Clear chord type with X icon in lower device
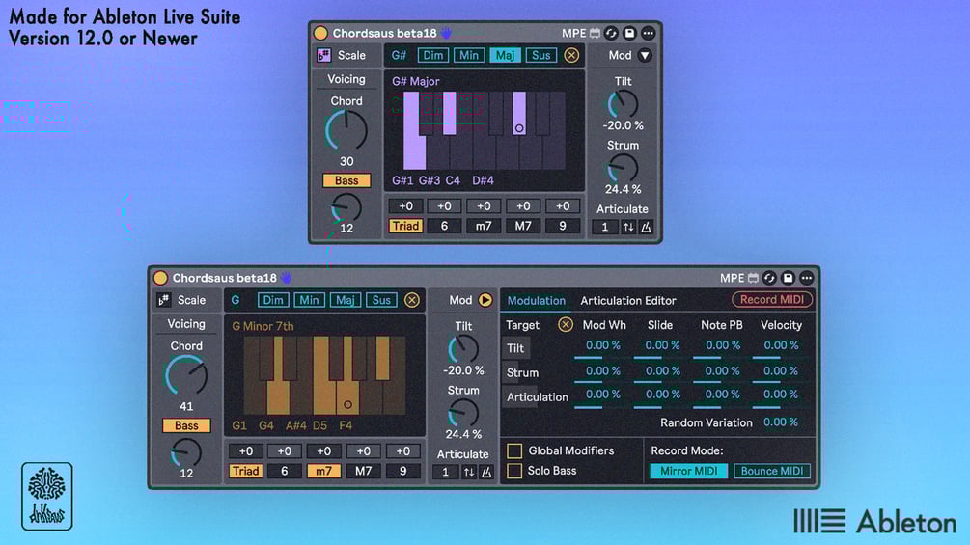Screen dimensions: 970x545 pos(411,300)
